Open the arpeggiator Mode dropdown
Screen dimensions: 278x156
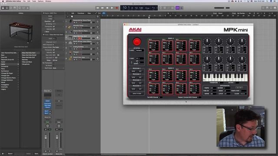tap(227, 91)
